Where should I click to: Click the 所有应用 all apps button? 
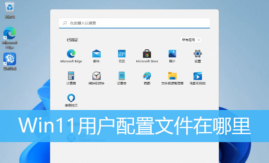pyautogui.click(x=191, y=40)
